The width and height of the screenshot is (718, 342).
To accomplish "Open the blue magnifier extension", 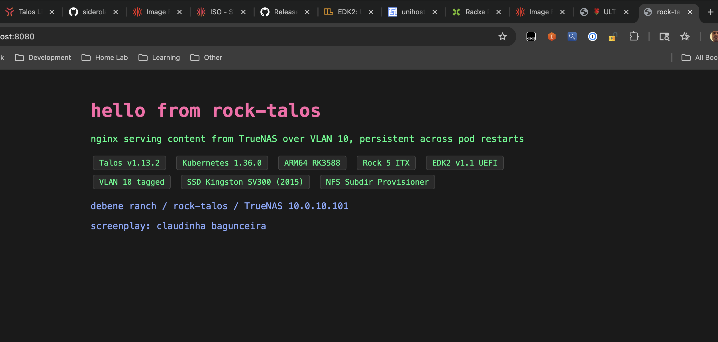I will coord(572,36).
